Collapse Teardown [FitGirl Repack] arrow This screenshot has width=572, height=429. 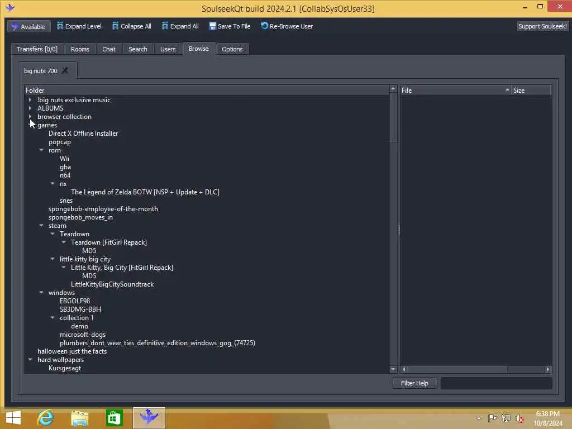(x=64, y=242)
